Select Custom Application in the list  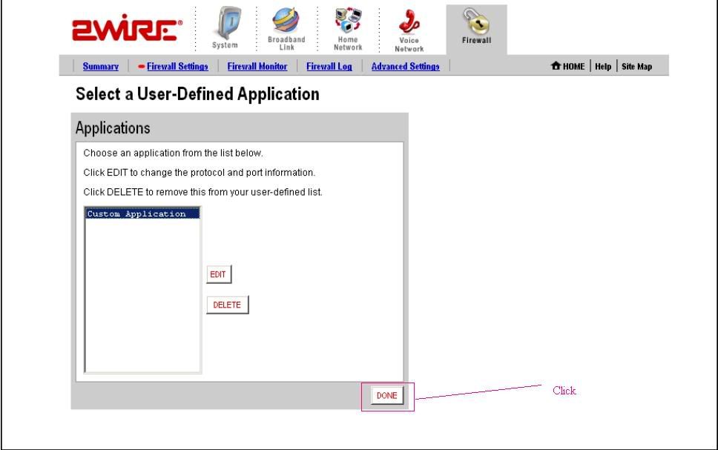click(142, 214)
